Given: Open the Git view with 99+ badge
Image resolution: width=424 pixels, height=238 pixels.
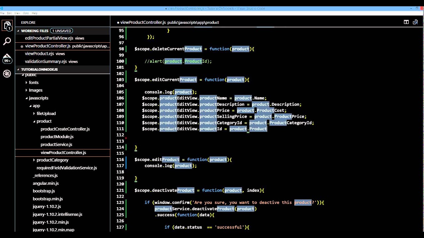Looking at the screenshot, I should [7, 58].
